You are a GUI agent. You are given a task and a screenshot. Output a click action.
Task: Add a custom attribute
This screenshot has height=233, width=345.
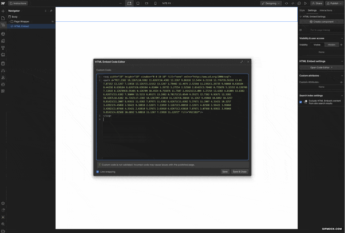click(341, 82)
